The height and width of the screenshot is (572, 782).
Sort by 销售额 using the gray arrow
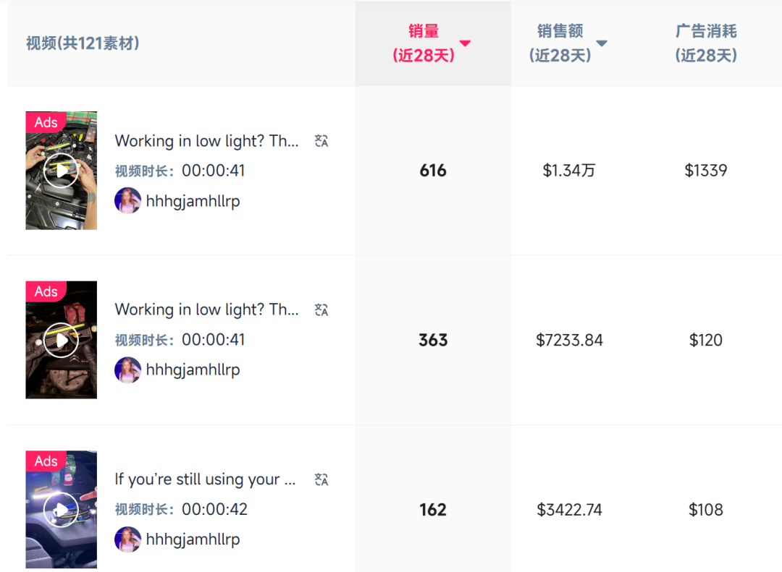[602, 43]
